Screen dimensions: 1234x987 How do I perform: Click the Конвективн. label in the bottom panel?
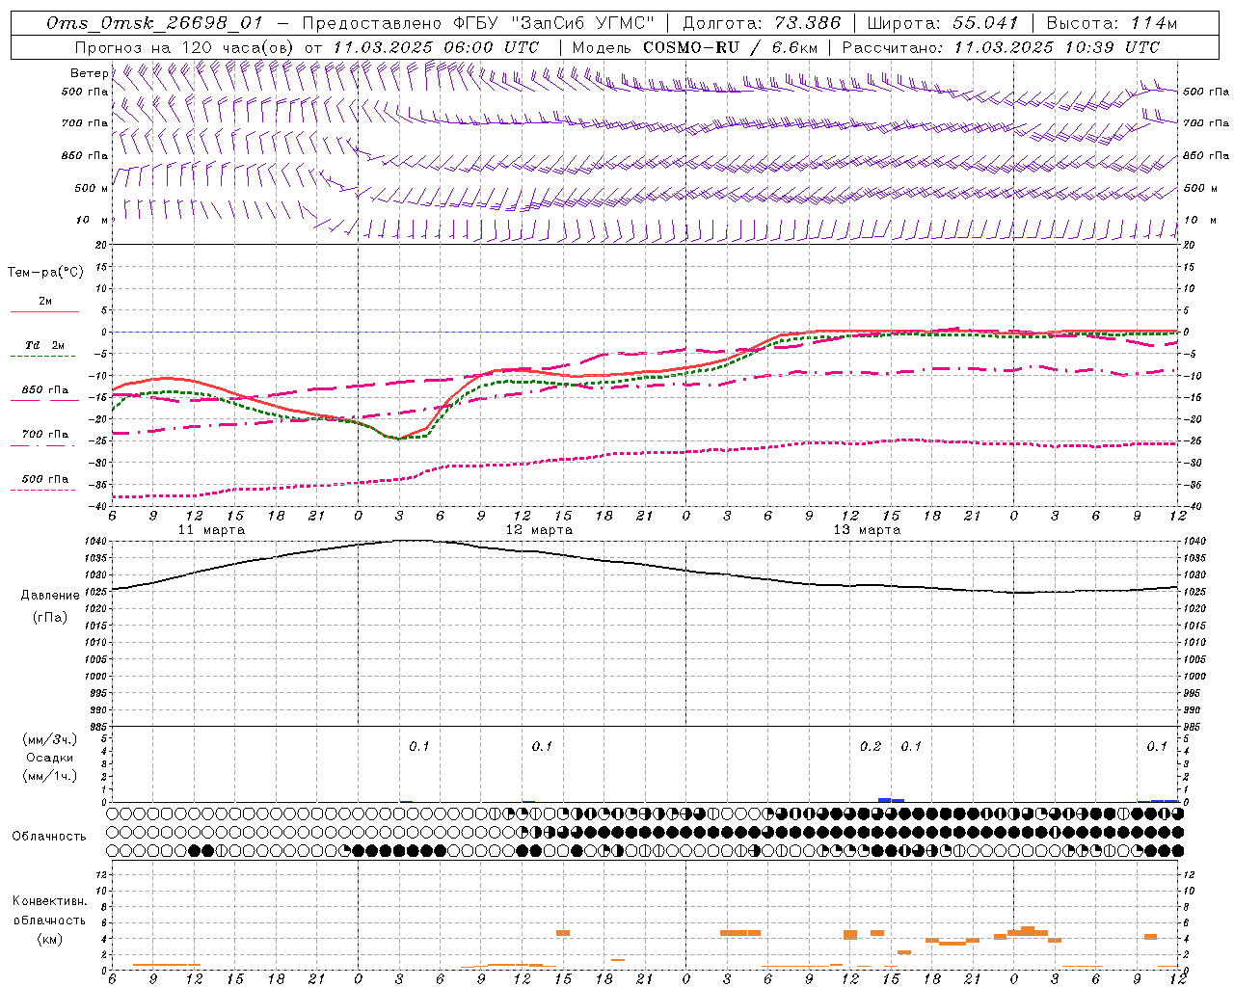click(x=50, y=901)
